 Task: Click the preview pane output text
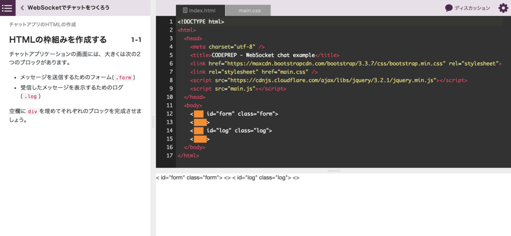click(228, 178)
